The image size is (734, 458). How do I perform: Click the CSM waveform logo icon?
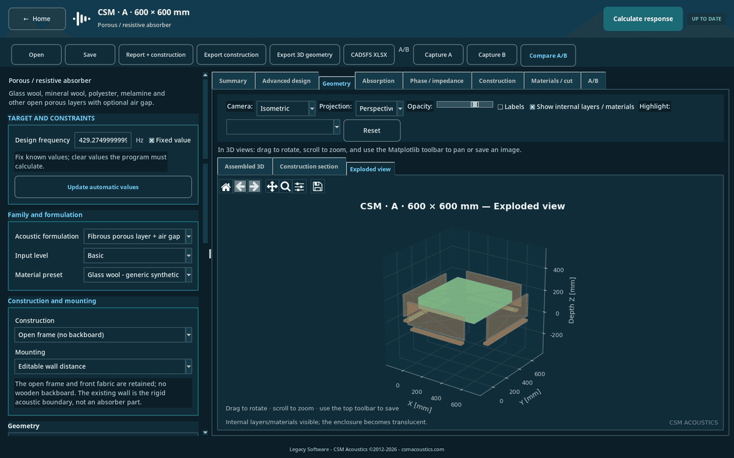click(81, 19)
